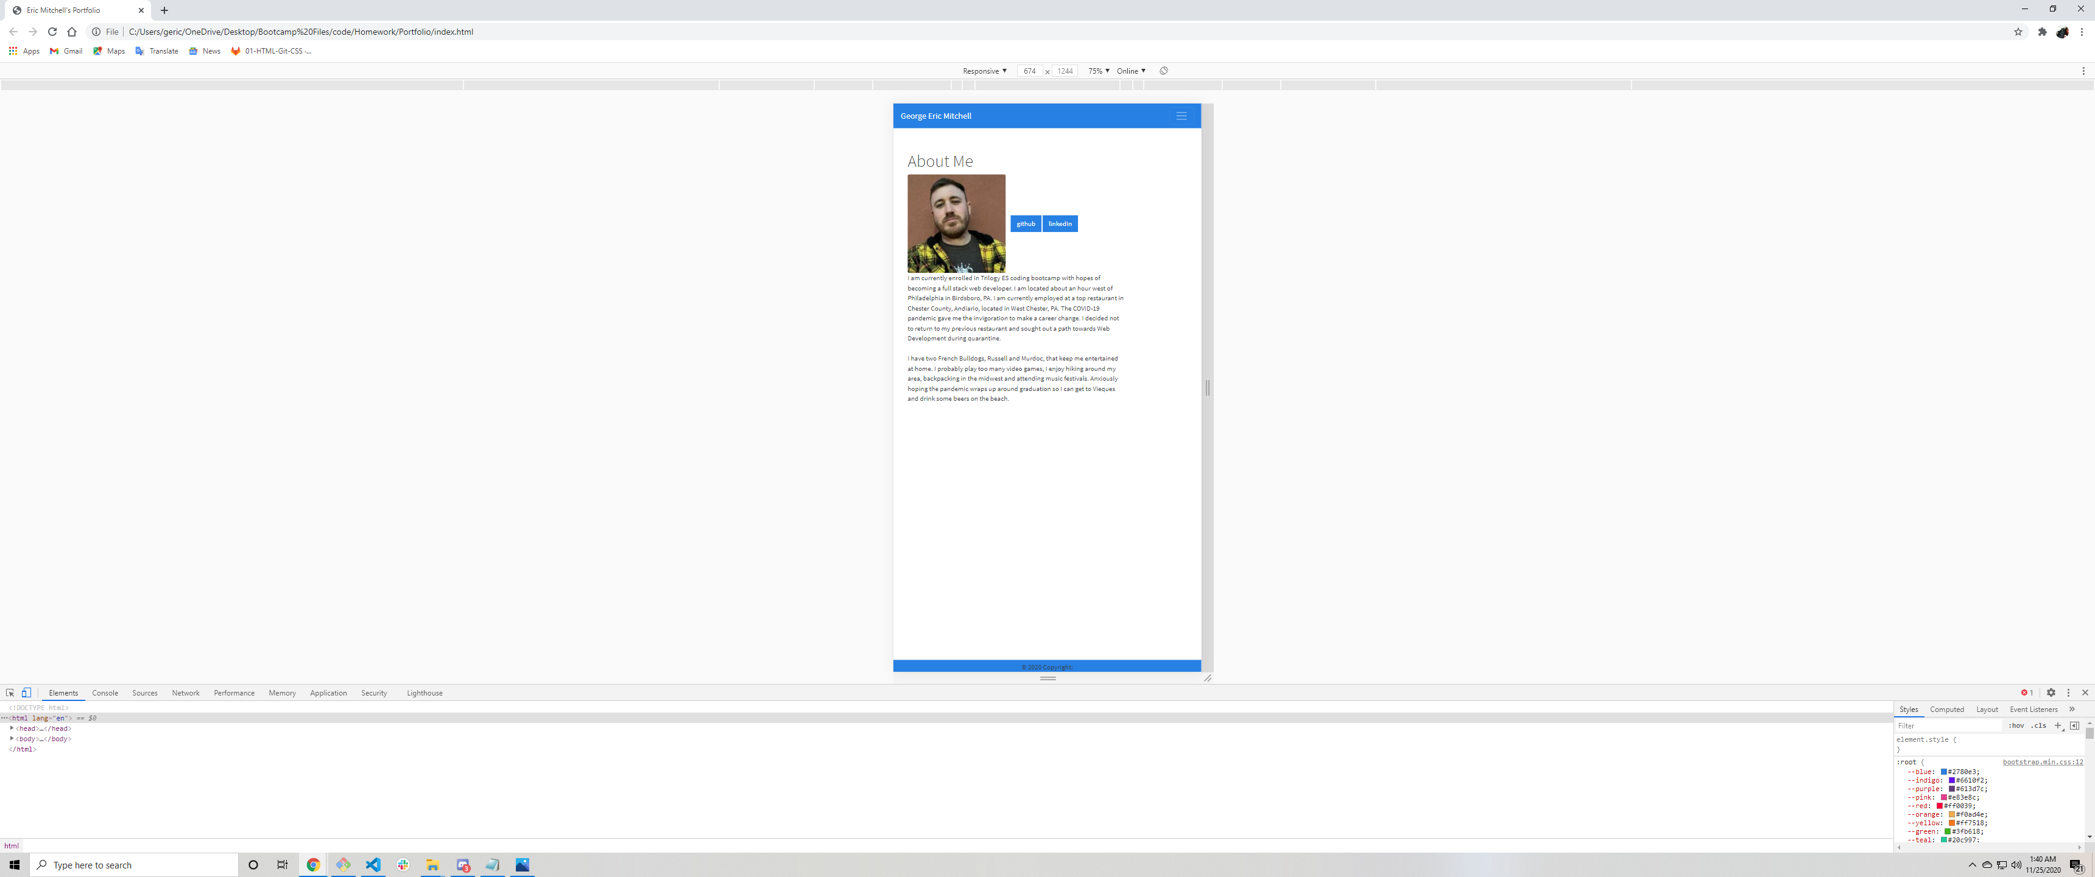The image size is (2095, 877).
Task: Click the styles Filter input field
Action: pos(1948,725)
